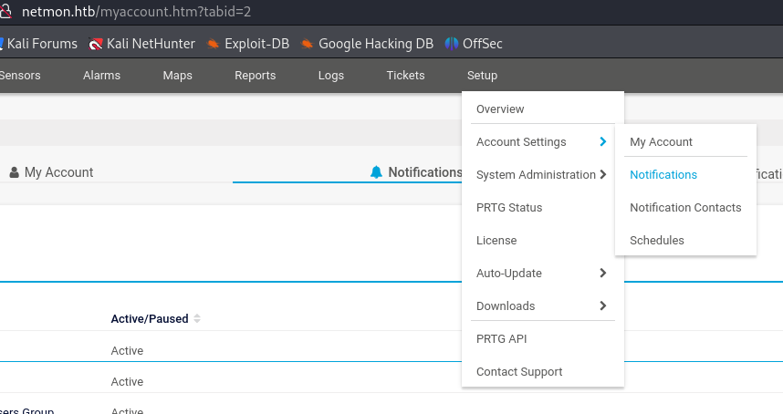This screenshot has width=783, height=414.
Task: Select Notification Contacts in the submenu
Action: pos(685,208)
